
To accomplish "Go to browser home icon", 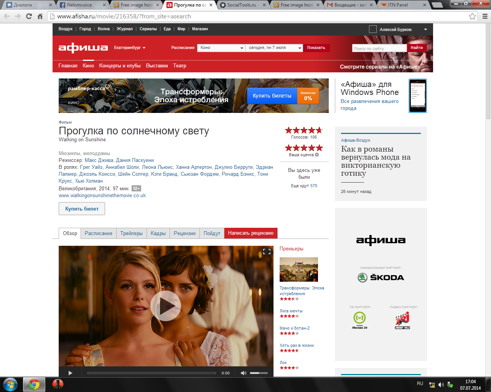I will pos(40,16).
